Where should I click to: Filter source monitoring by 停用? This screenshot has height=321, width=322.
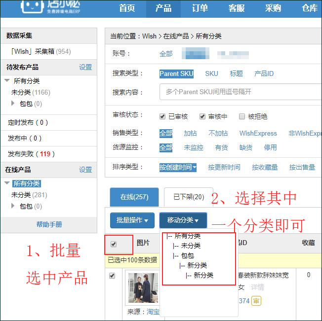coord(270,147)
